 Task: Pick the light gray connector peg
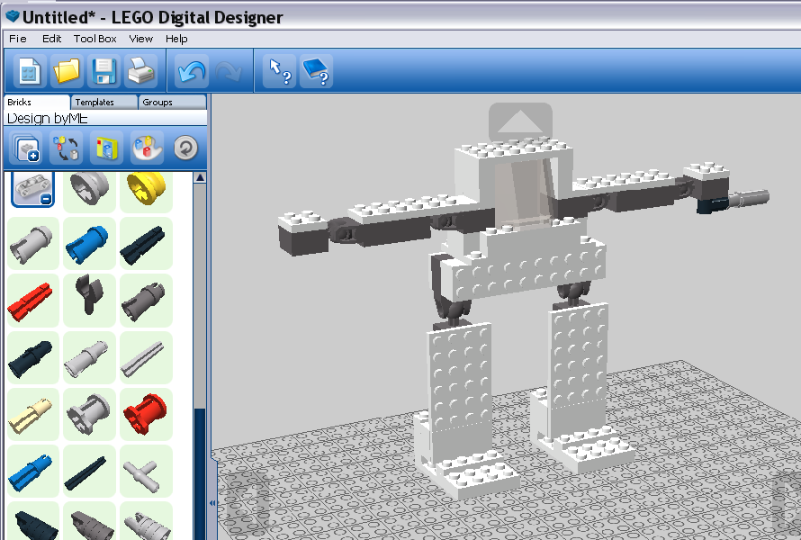click(x=32, y=243)
